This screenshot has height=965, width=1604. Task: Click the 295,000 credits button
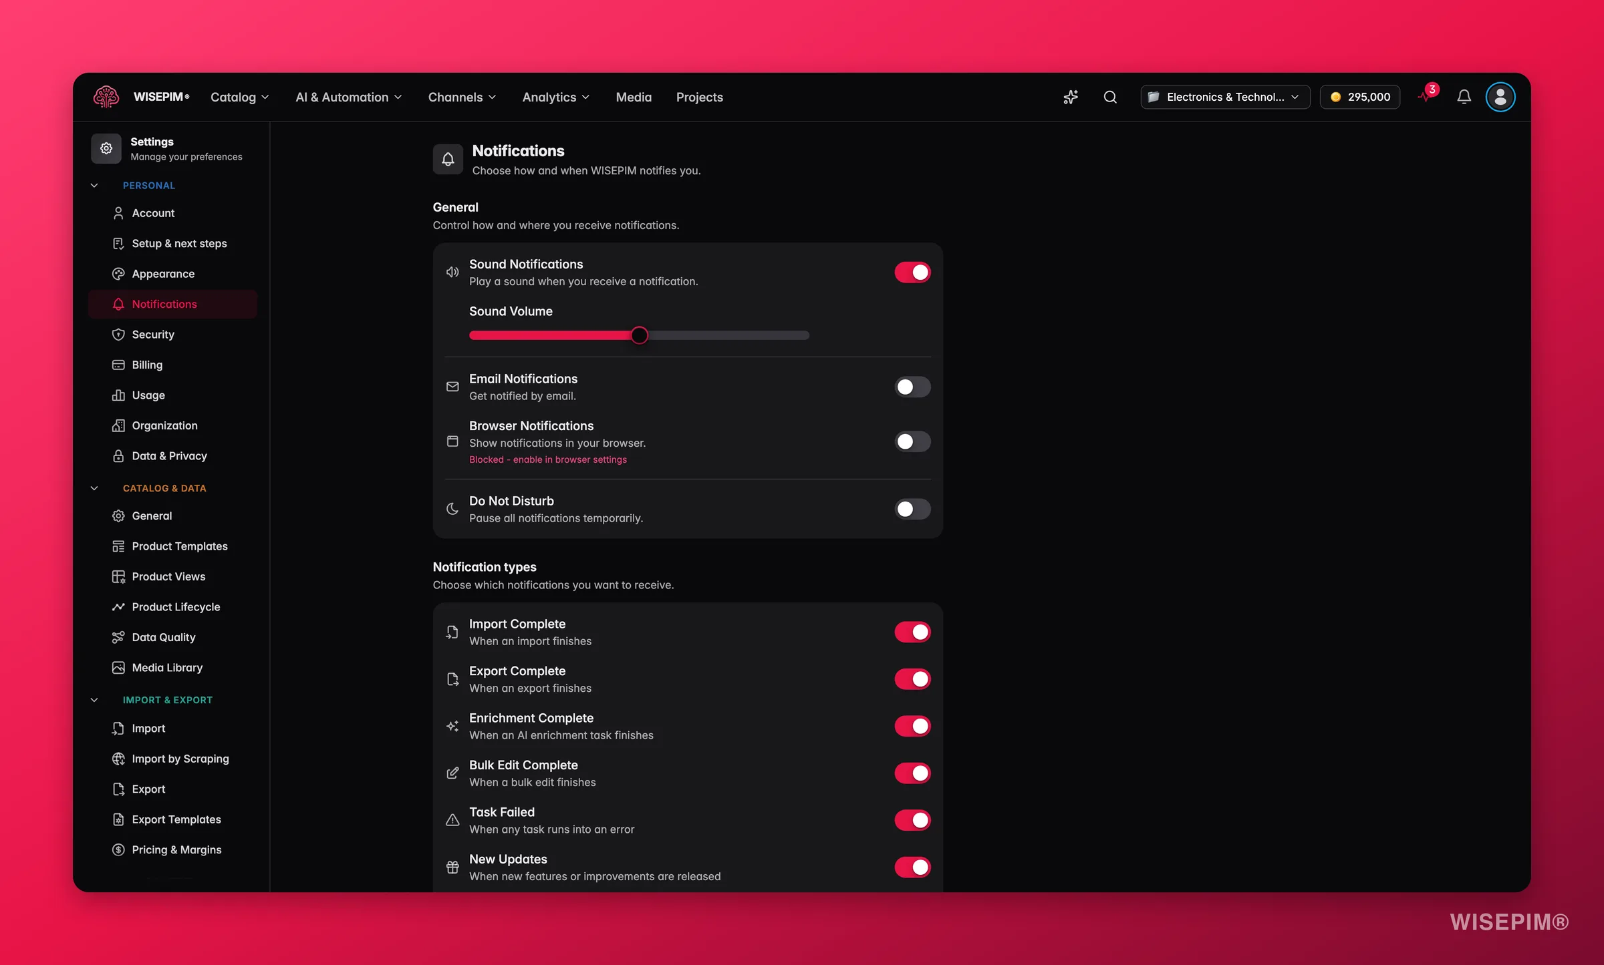pyautogui.click(x=1359, y=97)
